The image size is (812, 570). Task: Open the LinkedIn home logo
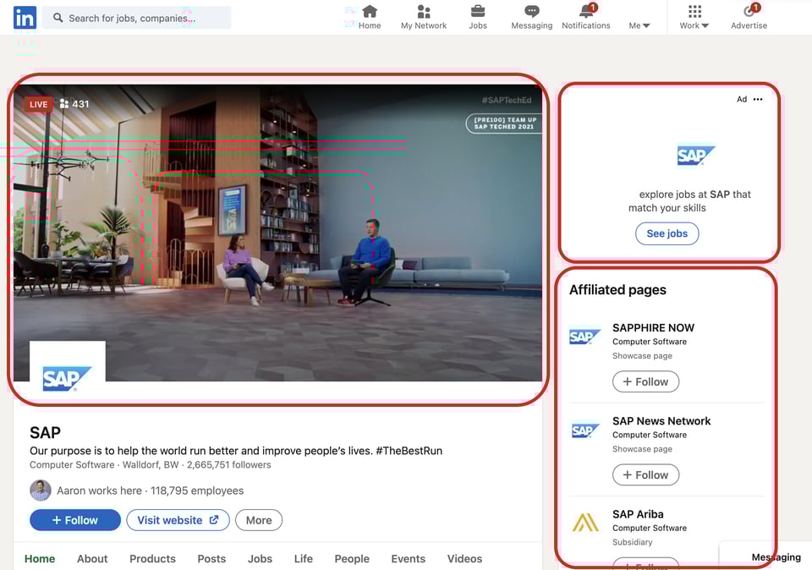coord(25,18)
